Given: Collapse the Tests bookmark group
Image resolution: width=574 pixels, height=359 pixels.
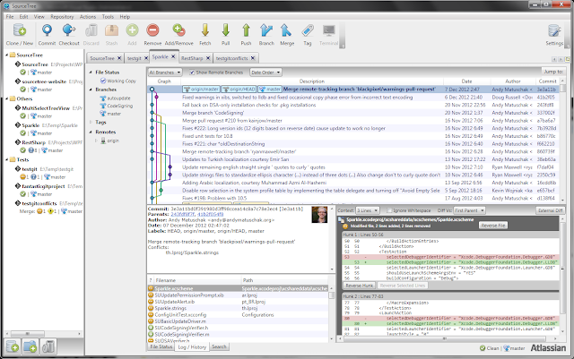Looking at the screenshot, I should click(x=6, y=159).
